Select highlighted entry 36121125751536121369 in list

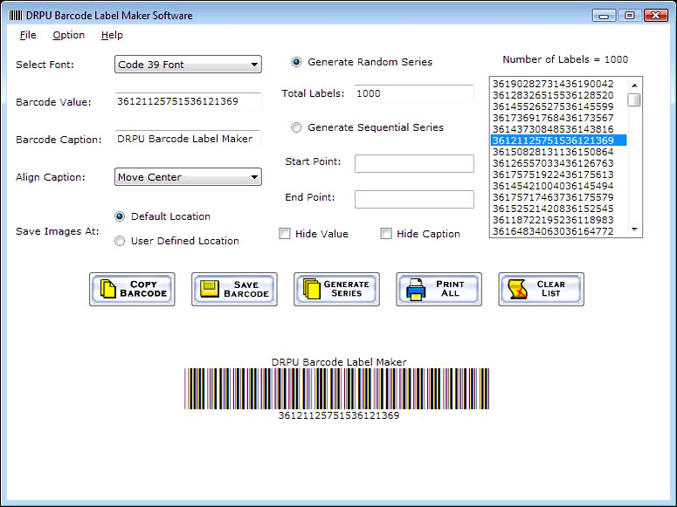[x=559, y=140]
